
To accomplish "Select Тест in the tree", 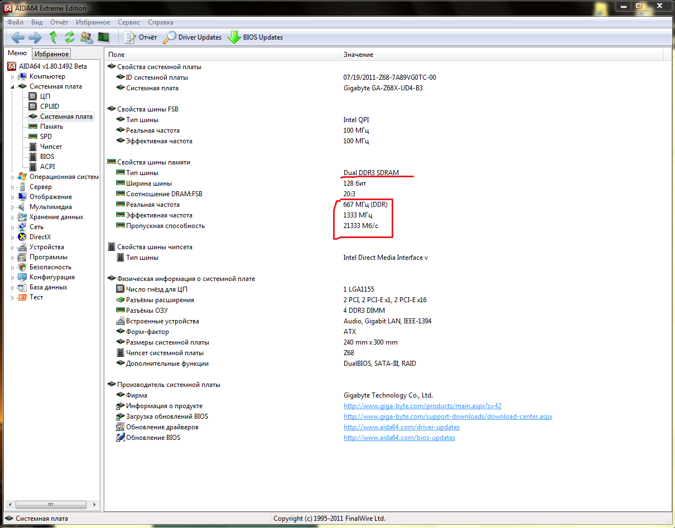I will coord(36,297).
